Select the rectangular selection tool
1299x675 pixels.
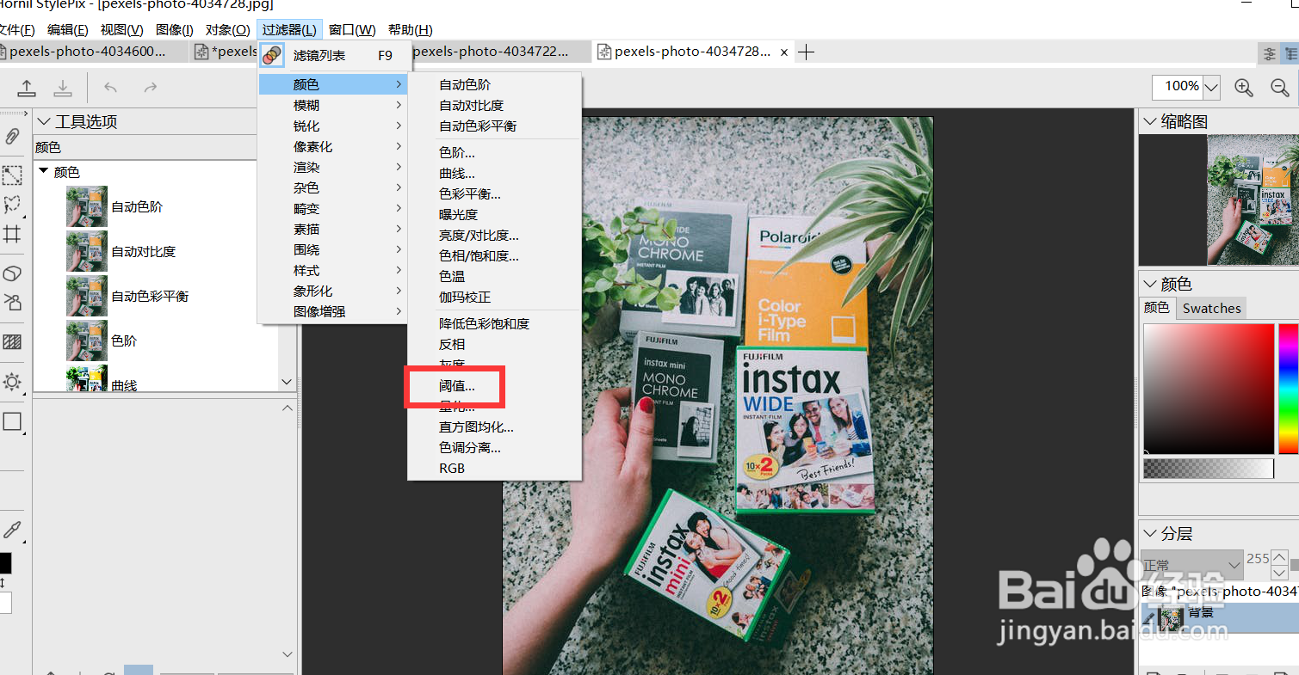click(x=12, y=176)
